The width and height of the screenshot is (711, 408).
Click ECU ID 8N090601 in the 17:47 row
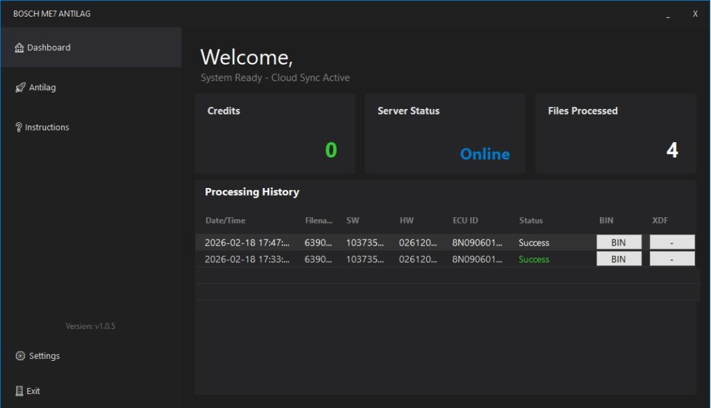point(477,243)
